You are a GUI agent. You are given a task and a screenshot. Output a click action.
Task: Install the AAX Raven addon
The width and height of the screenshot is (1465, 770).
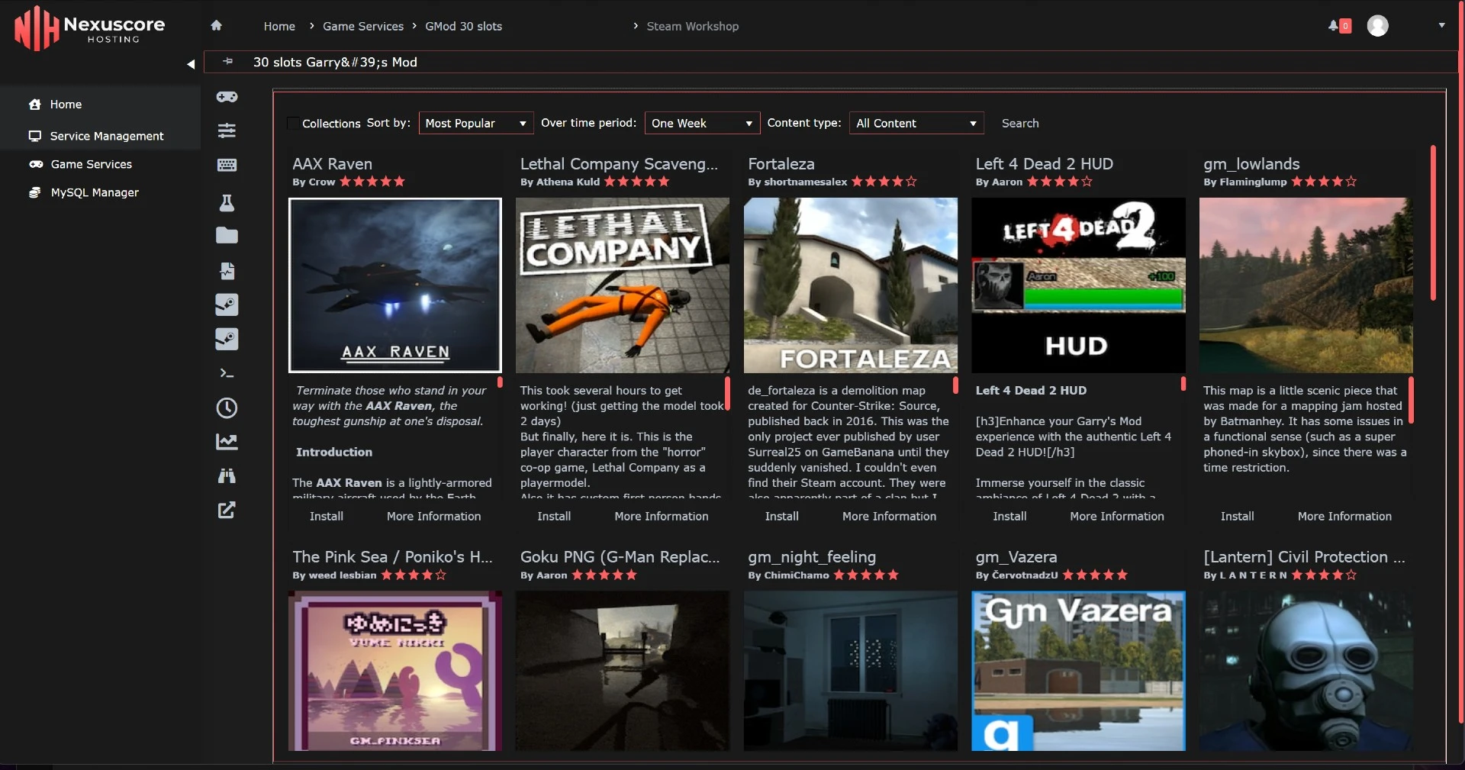(x=327, y=517)
